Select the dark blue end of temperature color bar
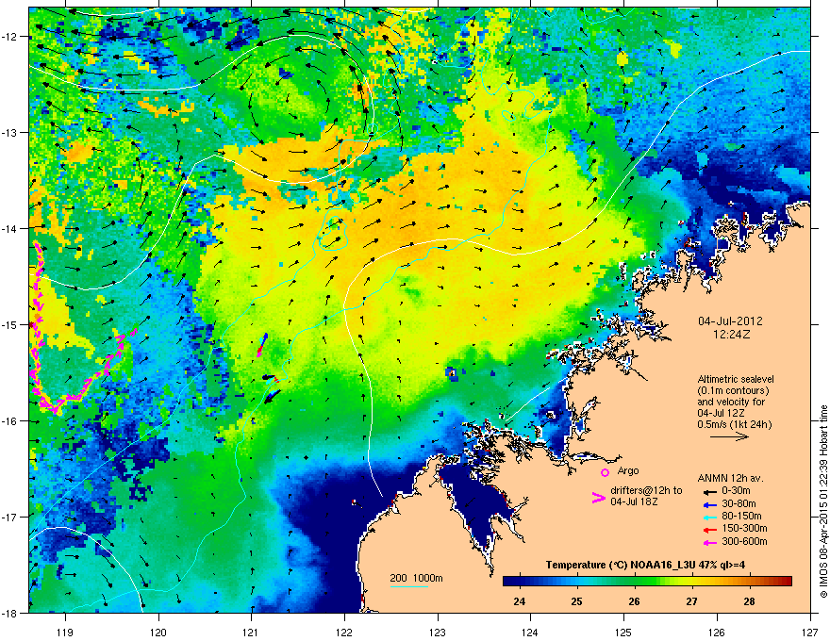 (x=509, y=582)
